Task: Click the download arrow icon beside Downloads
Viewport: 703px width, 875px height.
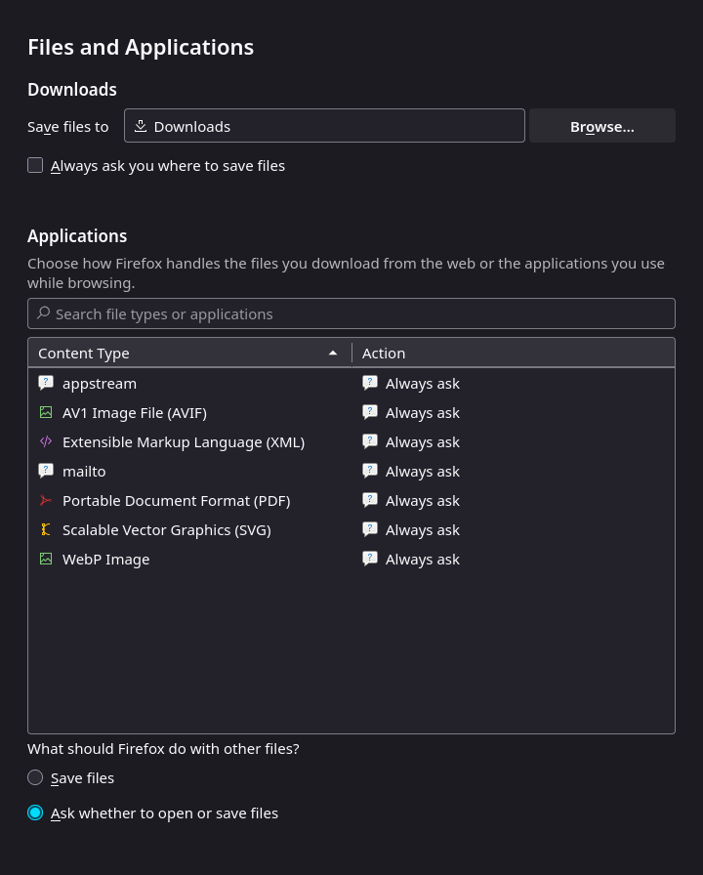Action: pyautogui.click(x=141, y=126)
